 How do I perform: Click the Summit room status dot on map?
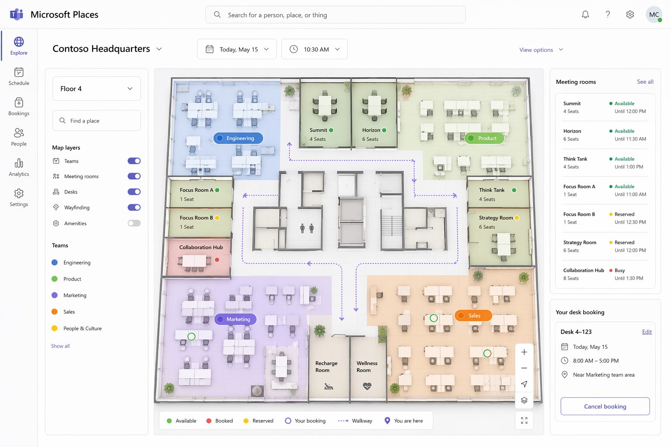click(331, 130)
